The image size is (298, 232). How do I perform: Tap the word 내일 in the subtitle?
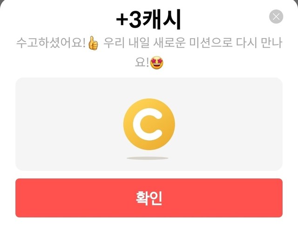coord(139,43)
